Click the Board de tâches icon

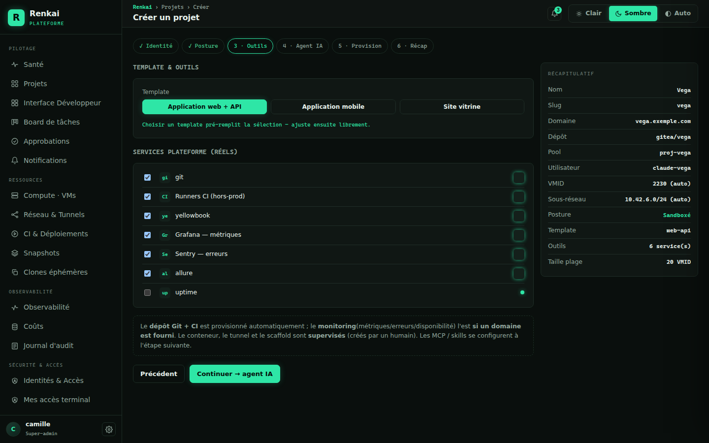pyautogui.click(x=15, y=122)
